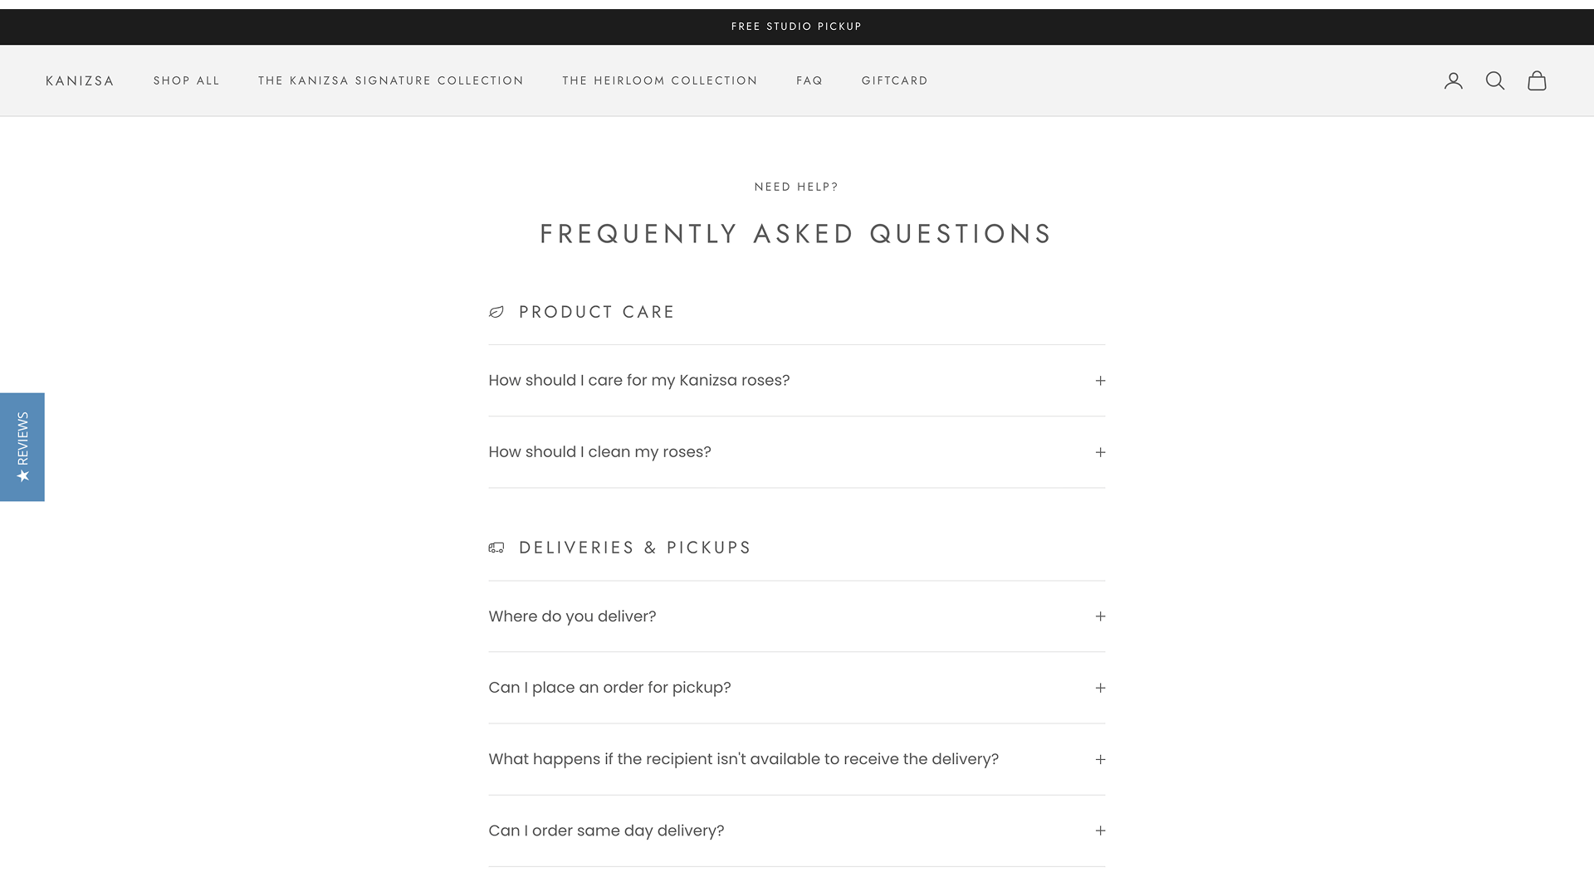Expand the question about caring for Kanizsa roses
The image size is (1594, 896).
pyautogui.click(x=1100, y=380)
